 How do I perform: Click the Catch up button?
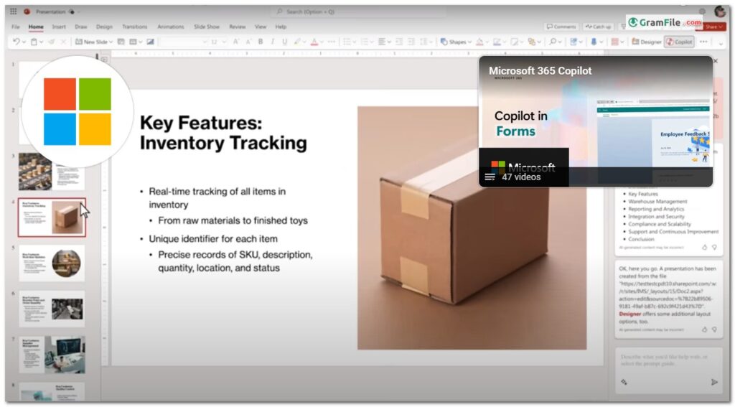click(x=598, y=27)
